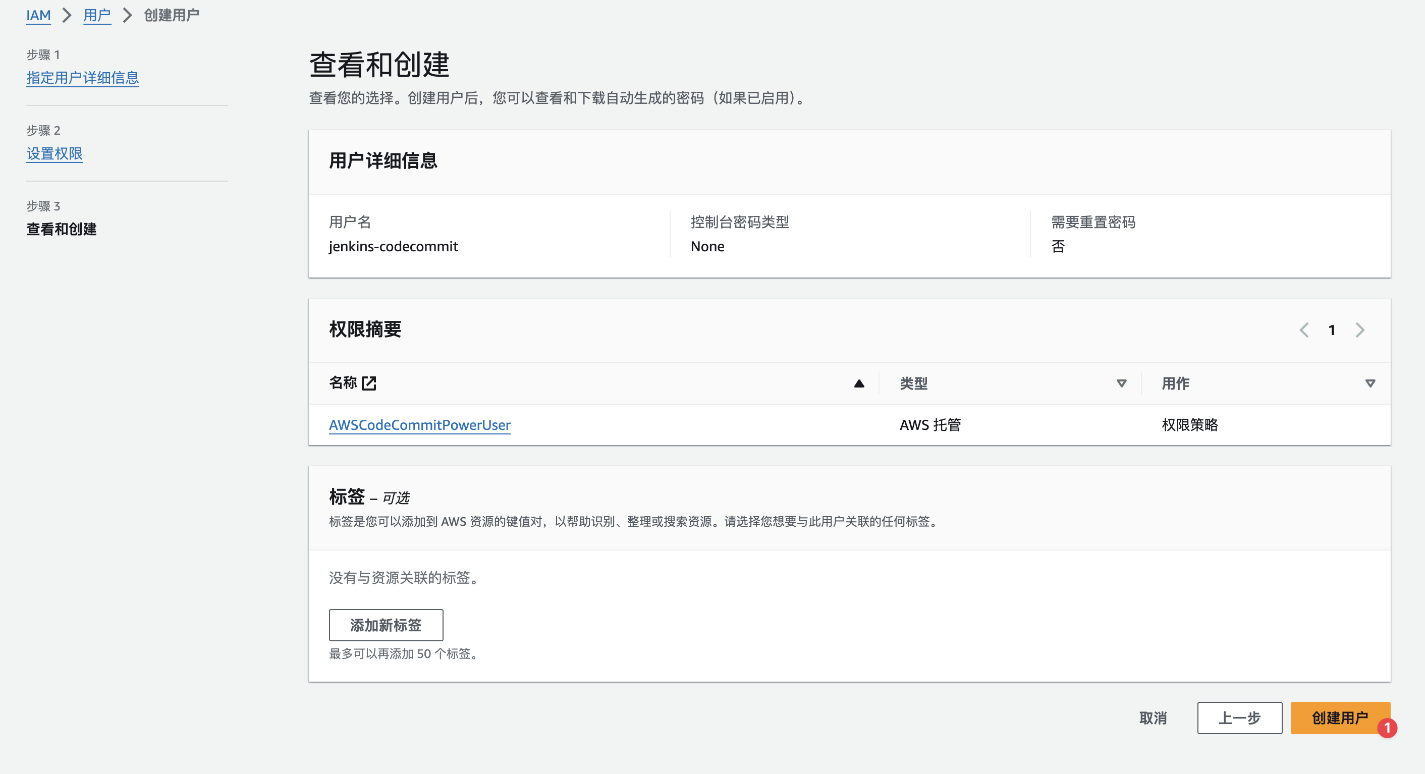This screenshot has width=1425, height=774.
Task: Click the 用作 column header
Action: (1176, 383)
